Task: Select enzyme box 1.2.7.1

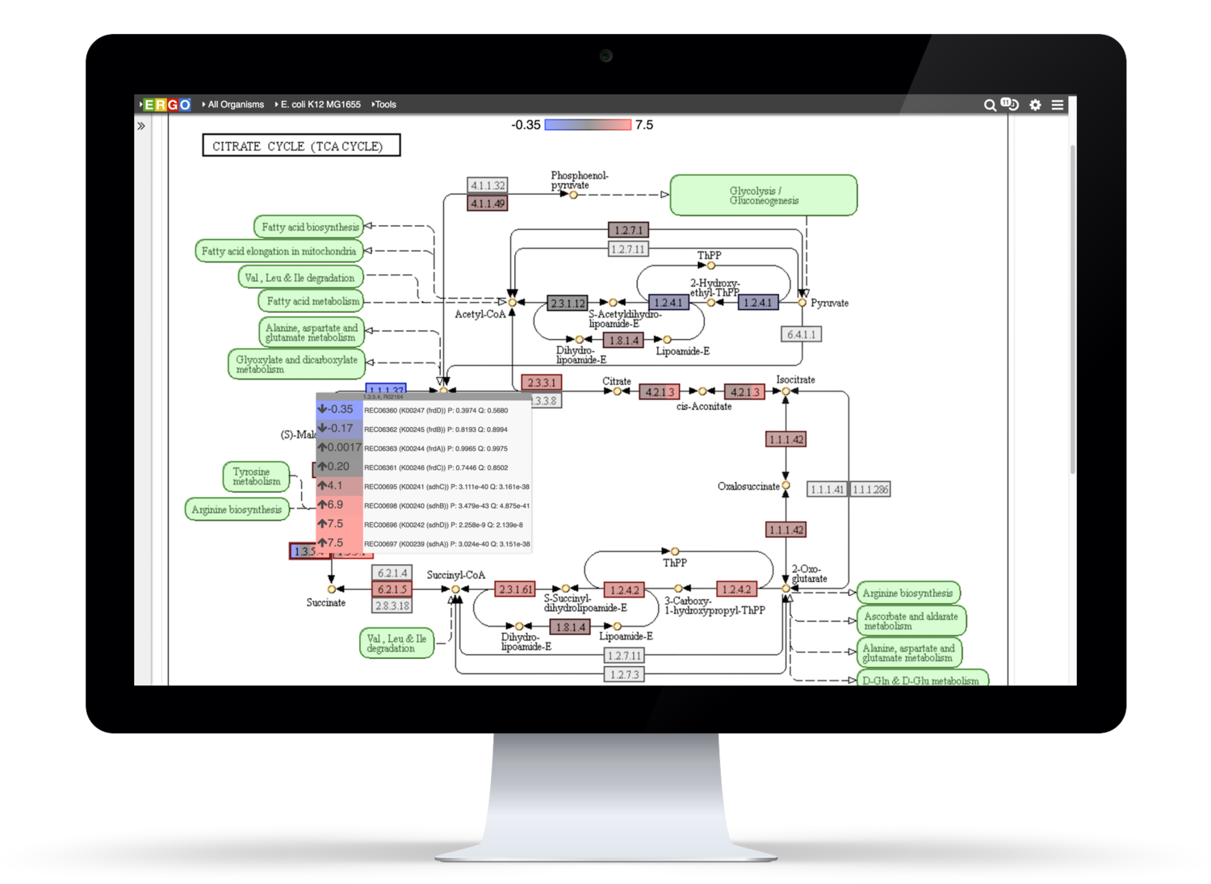Action: coord(628,231)
